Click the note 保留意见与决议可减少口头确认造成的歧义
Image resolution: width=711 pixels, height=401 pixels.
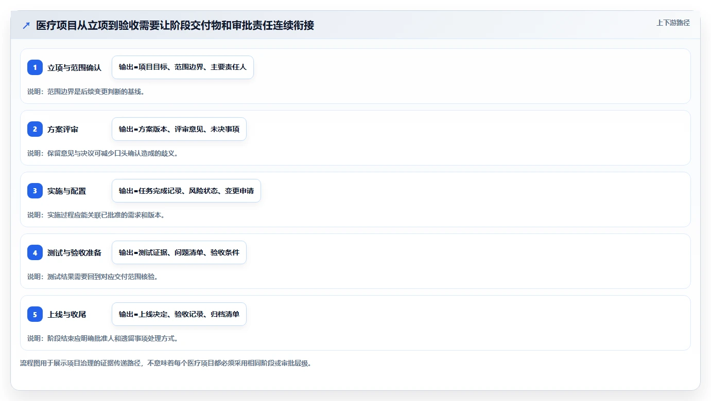pos(103,153)
